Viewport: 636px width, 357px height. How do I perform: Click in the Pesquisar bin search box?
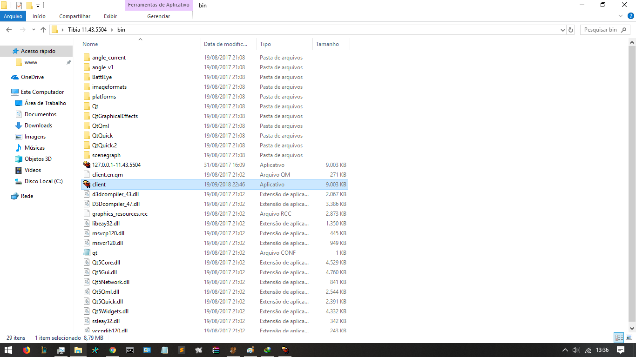[x=601, y=30]
